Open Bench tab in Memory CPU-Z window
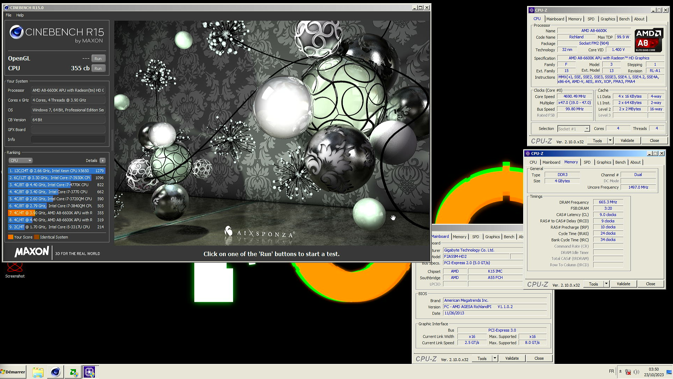 click(621, 162)
